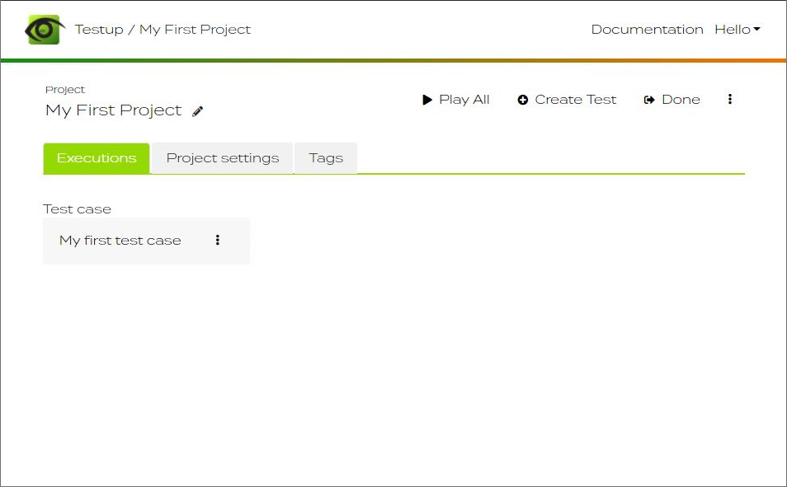Image resolution: width=787 pixels, height=487 pixels.
Task: Select the Tags tab
Action: click(x=326, y=158)
